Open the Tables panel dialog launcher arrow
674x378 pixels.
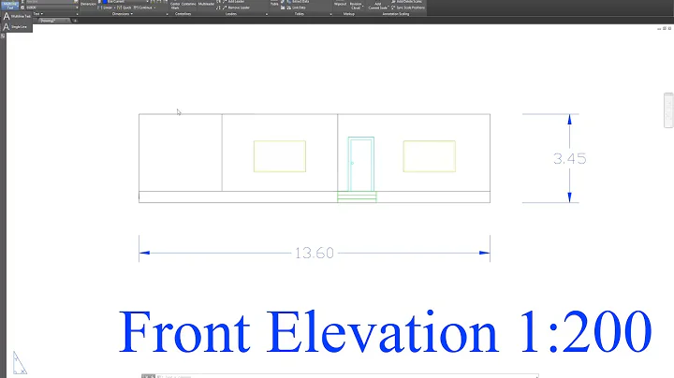(331, 14)
